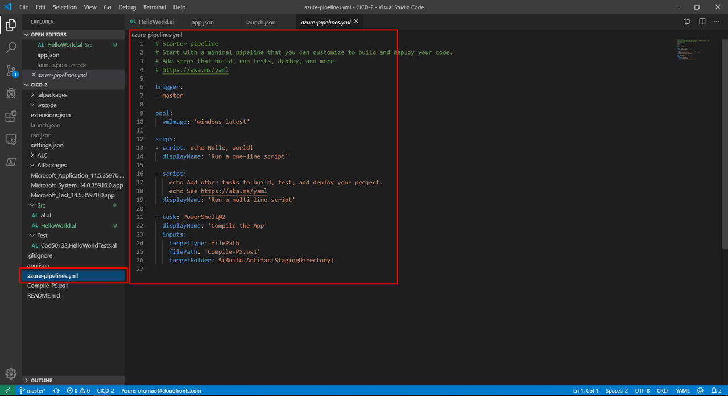The height and width of the screenshot is (396, 728).
Task: Follow the https://aka.ms/yaml link on line 4
Action: [x=195, y=70]
